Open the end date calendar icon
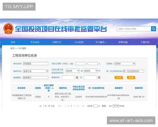Image resolution: width=158 pixels, height=127 pixels. tap(99, 78)
